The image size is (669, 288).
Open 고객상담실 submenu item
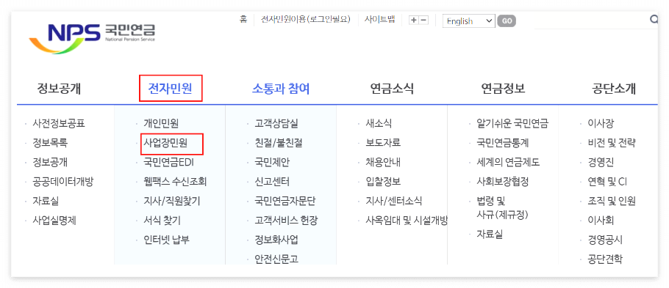(276, 124)
